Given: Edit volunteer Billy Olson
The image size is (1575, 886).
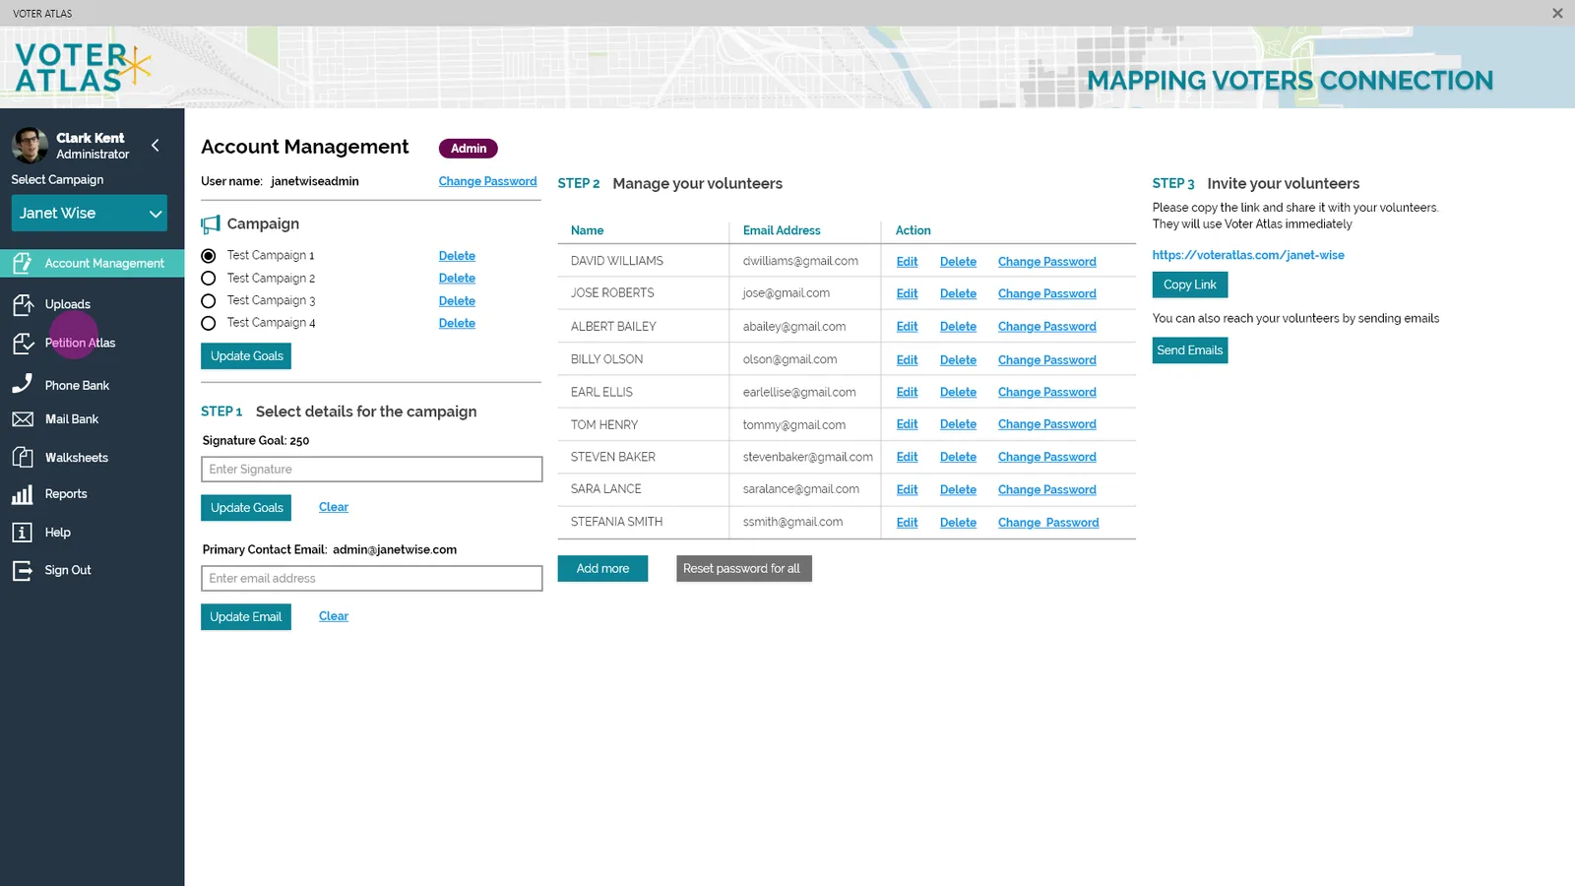Looking at the screenshot, I should tap(907, 360).
